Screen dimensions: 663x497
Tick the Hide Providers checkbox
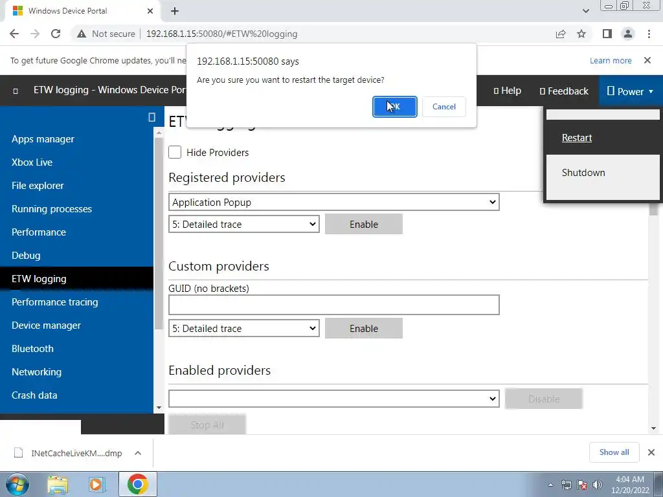[x=175, y=152]
